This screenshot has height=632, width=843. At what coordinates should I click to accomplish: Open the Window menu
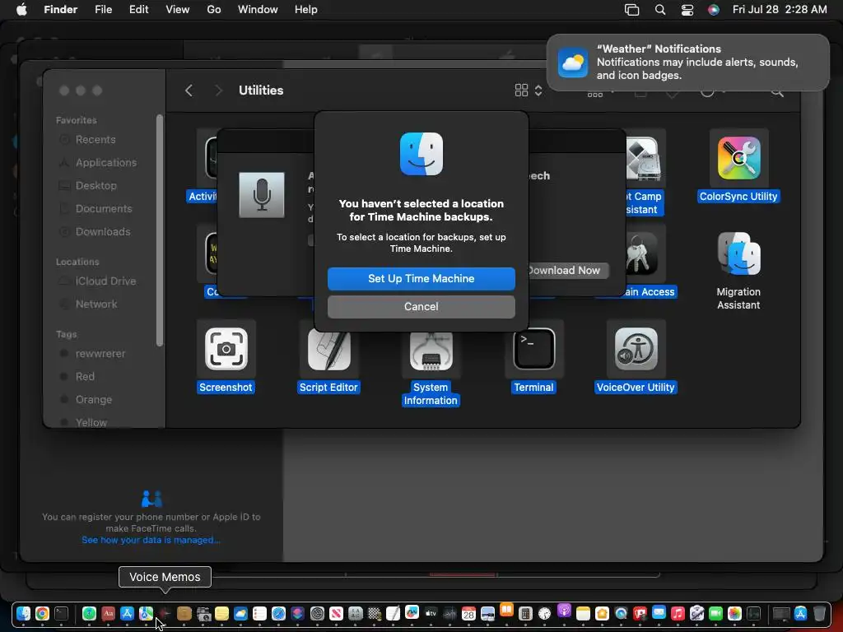coord(258,10)
